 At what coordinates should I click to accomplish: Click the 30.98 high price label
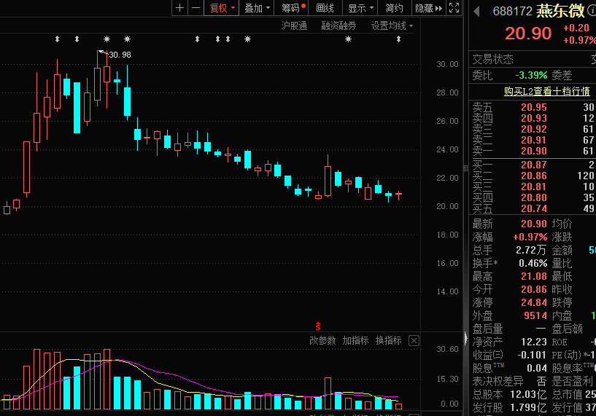120,55
